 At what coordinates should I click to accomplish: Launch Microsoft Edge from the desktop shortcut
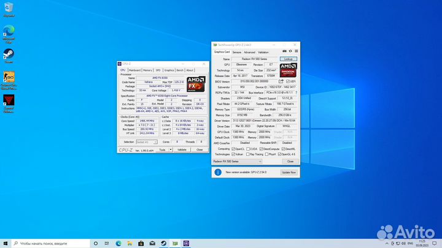tap(9, 34)
